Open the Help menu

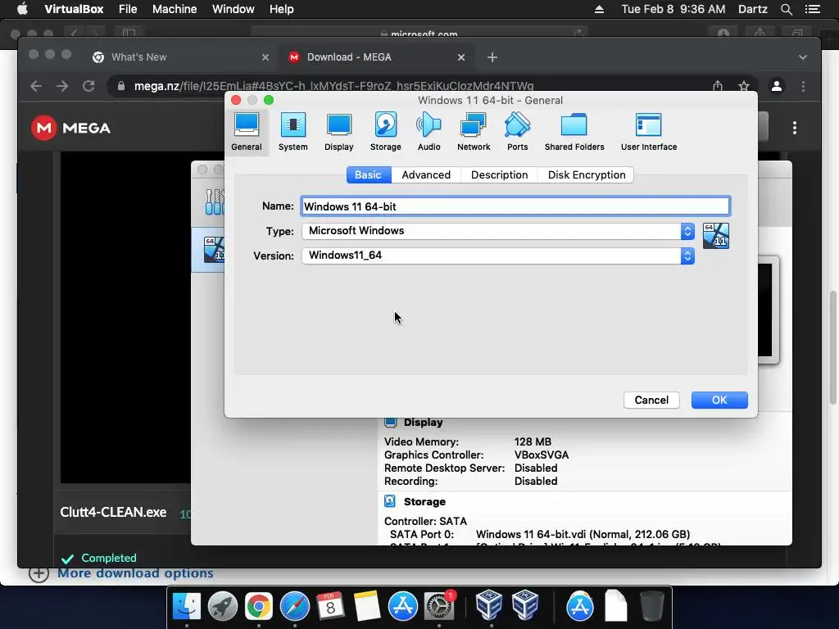(x=282, y=9)
